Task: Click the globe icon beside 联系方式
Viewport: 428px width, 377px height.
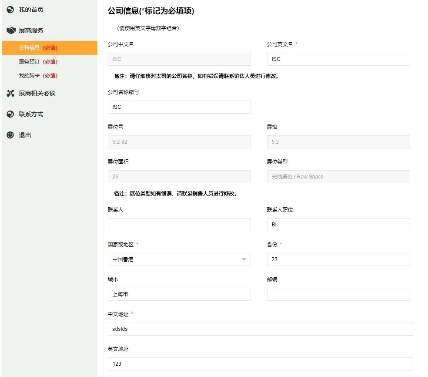Action: coord(10,114)
